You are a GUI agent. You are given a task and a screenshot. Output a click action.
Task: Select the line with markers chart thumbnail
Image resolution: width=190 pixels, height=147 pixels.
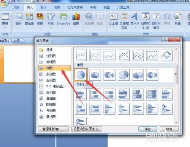click(124, 55)
